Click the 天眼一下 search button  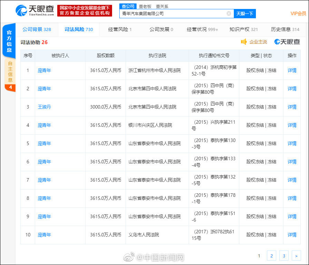coord(245,13)
